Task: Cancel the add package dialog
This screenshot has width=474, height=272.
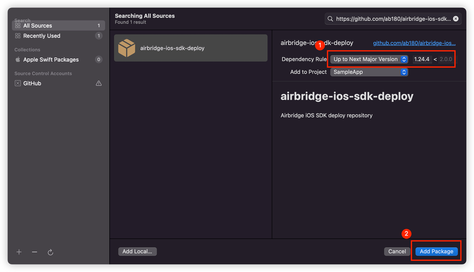Action: (397, 251)
